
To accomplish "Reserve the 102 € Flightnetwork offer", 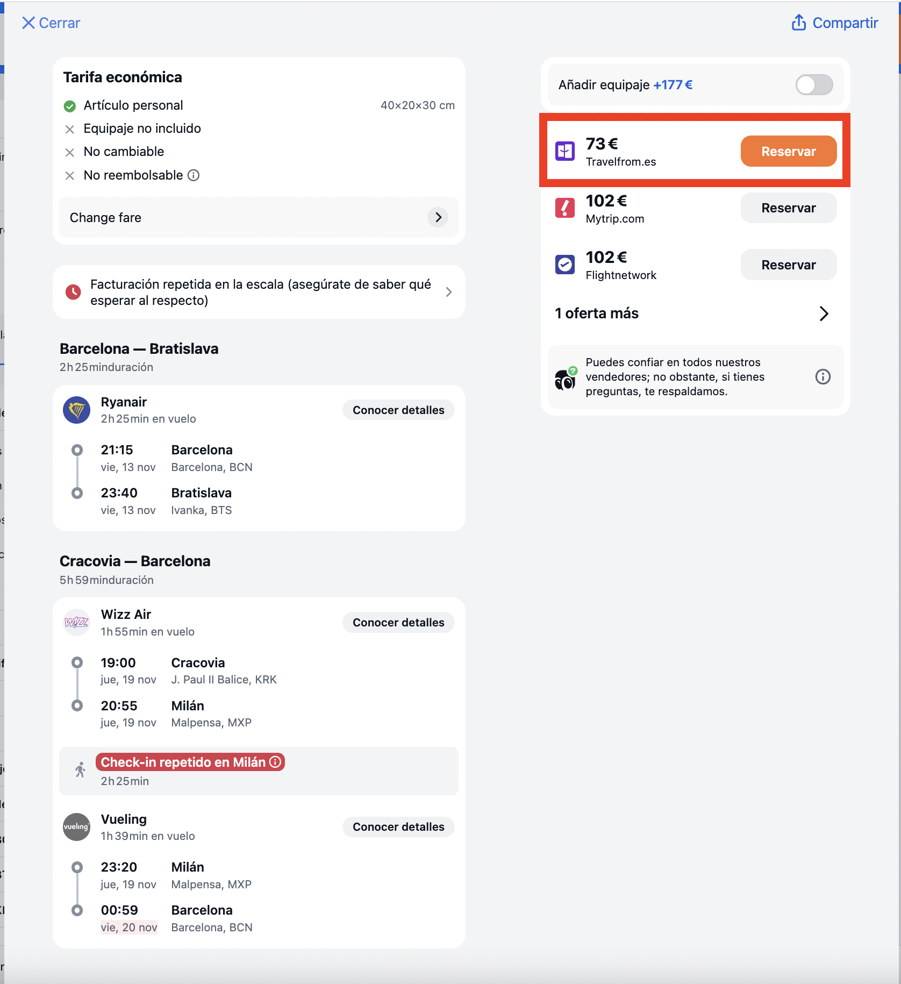I will [x=788, y=265].
